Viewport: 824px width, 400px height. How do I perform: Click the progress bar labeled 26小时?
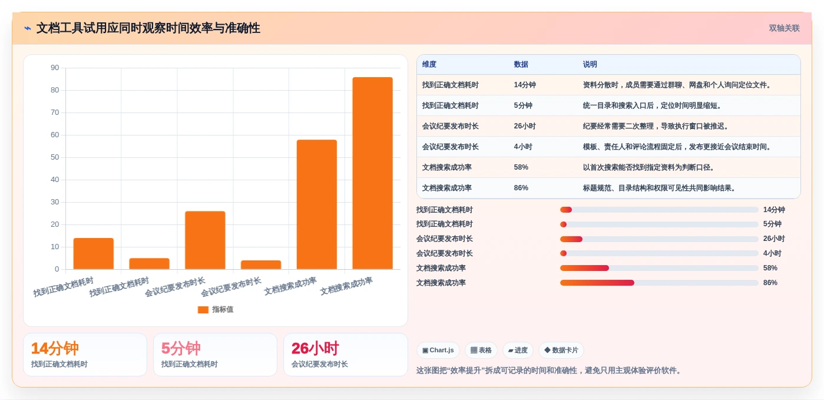point(659,239)
